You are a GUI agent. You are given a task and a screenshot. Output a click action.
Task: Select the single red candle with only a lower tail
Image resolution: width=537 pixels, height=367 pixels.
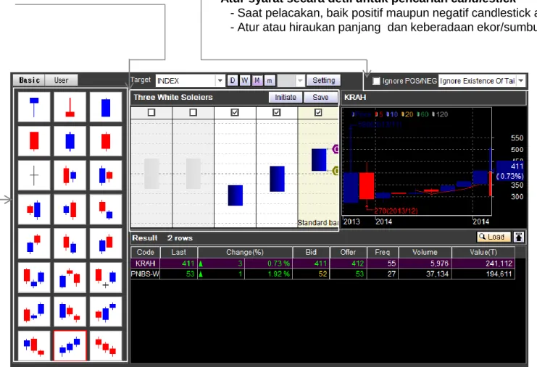coord(34,141)
